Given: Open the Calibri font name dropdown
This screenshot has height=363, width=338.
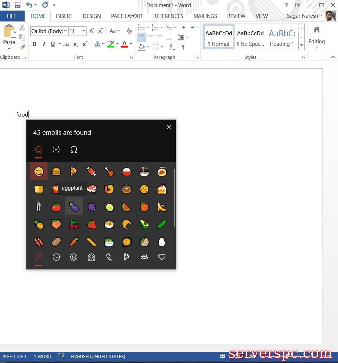Looking at the screenshot, I should (65, 31).
